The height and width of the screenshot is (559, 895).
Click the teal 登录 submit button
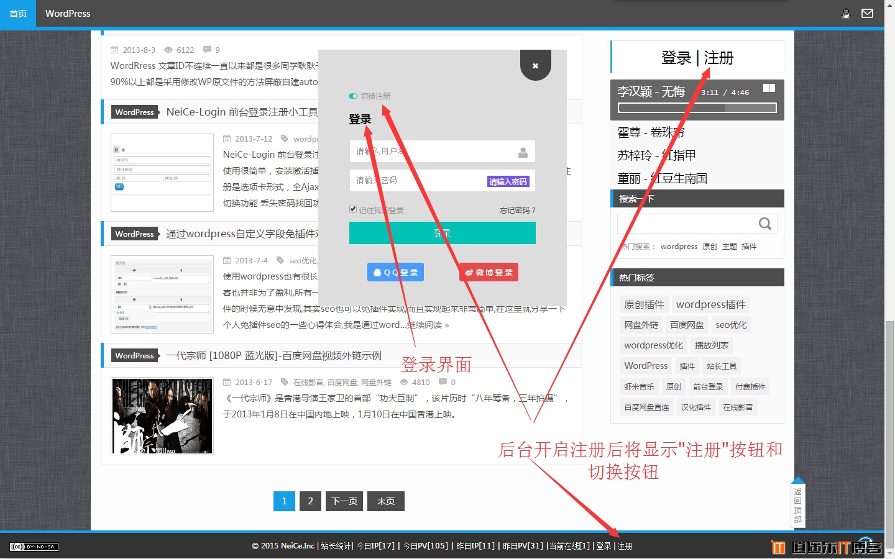click(442, 233)
